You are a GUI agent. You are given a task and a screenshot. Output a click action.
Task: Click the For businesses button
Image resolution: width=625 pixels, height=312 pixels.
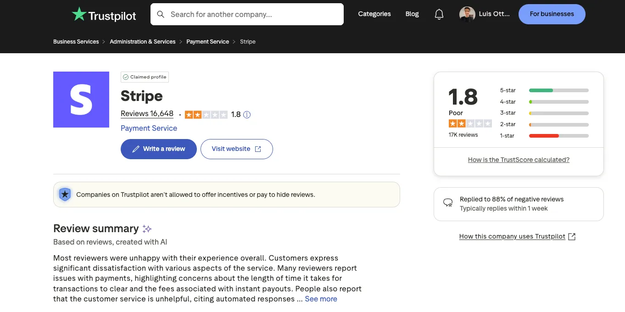(552, 14)
